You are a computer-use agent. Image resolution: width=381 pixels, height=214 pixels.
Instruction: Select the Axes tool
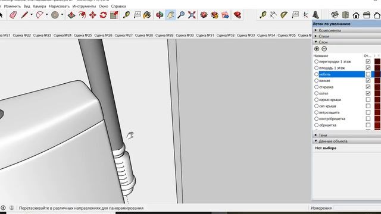pyautogui.click(x=305, y=15)
